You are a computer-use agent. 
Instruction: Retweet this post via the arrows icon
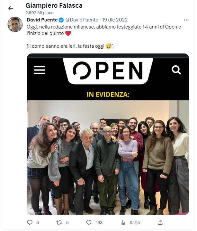click(x=59, y=222)
